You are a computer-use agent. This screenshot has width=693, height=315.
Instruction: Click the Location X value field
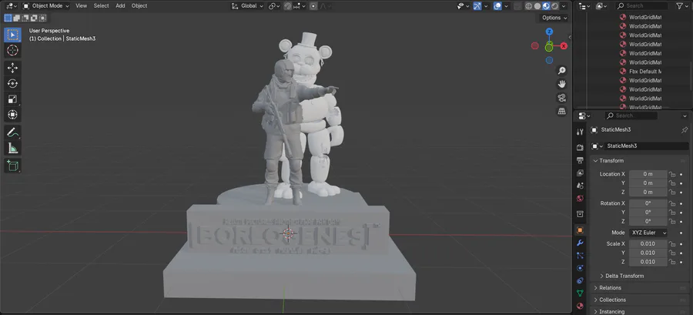point(648,174)
